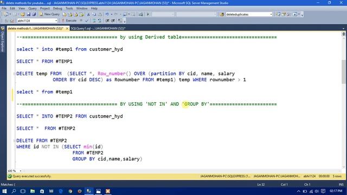
Task: Click the split editor handle above scrollbar
Action: [x=343, y=34]
